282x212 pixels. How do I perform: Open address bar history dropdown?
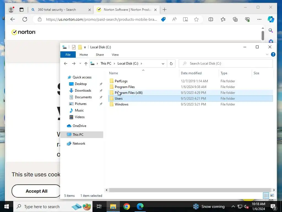tap(163, 64)
